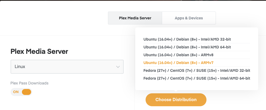The width and height of the screenshot is (266, 110).
Task: Turn off the Plex Pass Downloads switch
Action: click(21, 92)
